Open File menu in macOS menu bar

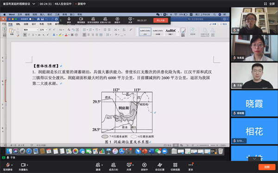click(x=19, y=14)
